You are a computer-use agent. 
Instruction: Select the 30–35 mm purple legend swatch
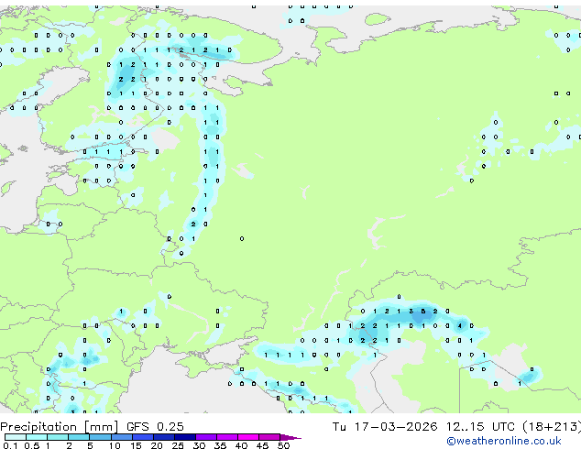pyautogui.click(x=205, y=437)
